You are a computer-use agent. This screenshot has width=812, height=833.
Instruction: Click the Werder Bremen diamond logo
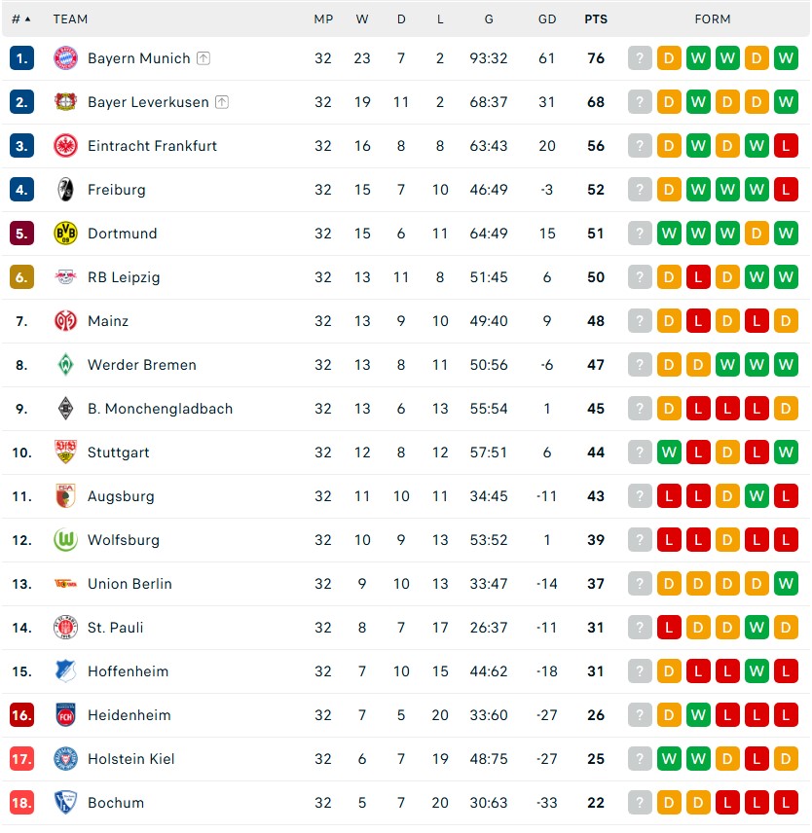65,364
